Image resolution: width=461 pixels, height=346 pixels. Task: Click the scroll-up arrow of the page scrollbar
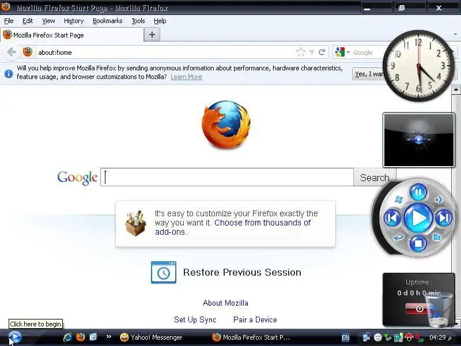(456, 89)
